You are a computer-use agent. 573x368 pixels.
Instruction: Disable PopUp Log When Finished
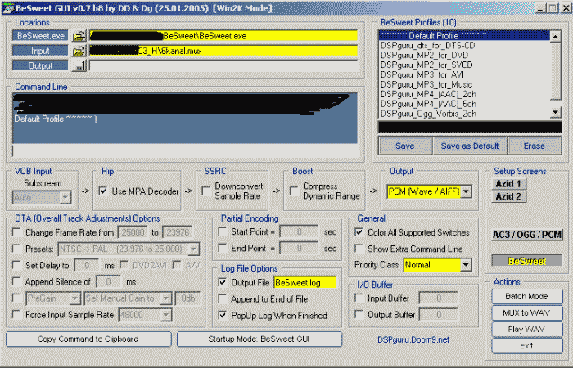pyautogui.click(x=223, y=314)
